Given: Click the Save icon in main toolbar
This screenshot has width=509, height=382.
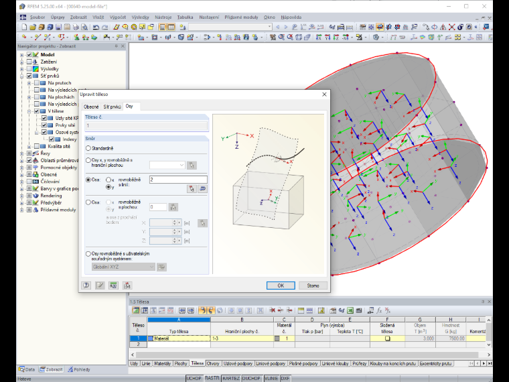Looking at the screenshot, I should [58, 27].
